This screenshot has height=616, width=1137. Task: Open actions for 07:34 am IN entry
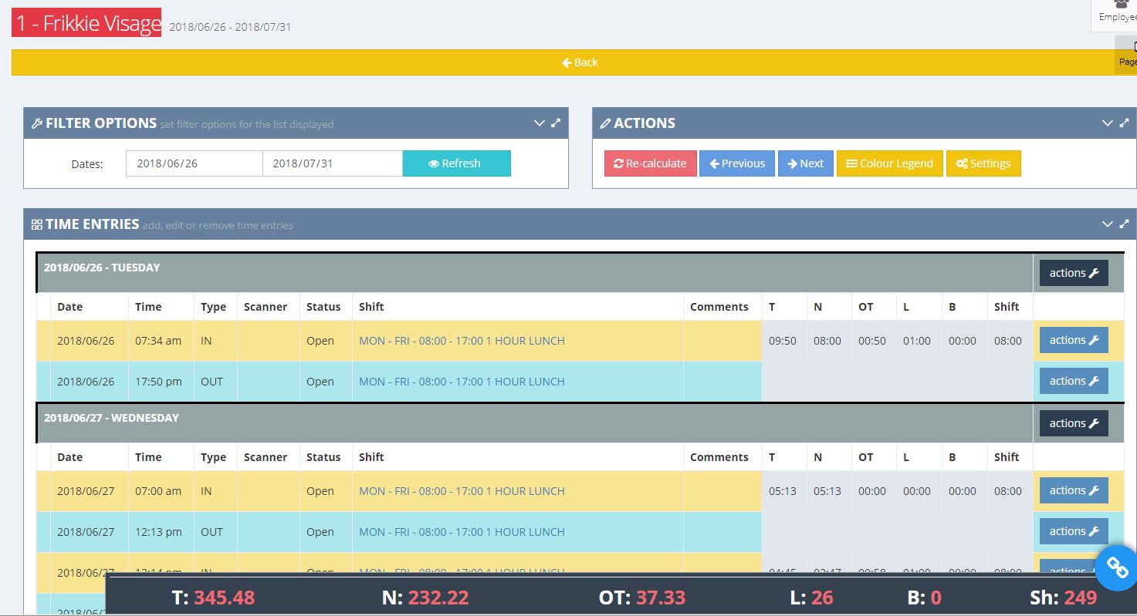click(1073, 340)
